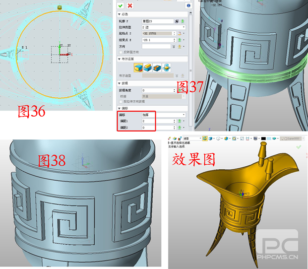Click the 轮廓 P field containing 草图23
Image resolution: width=308 pixels, height=269 pixels.
(x=158, y=21)
